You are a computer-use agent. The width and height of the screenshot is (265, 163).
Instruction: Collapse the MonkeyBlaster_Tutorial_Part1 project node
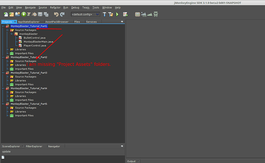coord(3,26)
